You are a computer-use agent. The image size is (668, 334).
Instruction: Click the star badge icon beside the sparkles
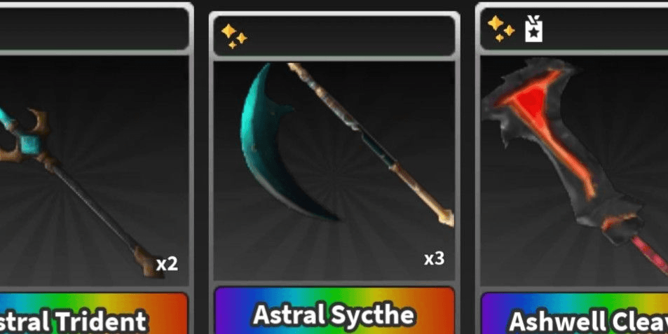533,29
